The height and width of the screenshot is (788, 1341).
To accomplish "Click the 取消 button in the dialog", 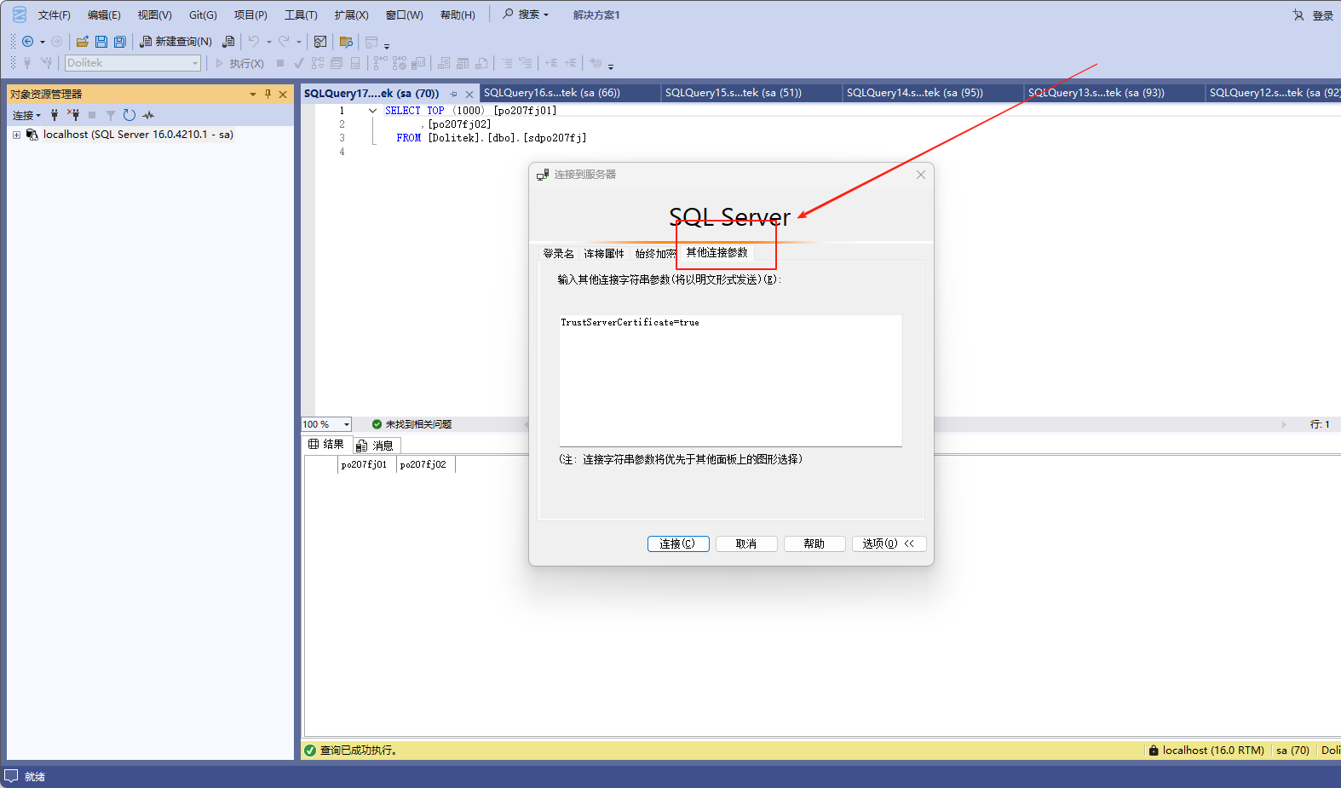I will (x=746, y=544).
